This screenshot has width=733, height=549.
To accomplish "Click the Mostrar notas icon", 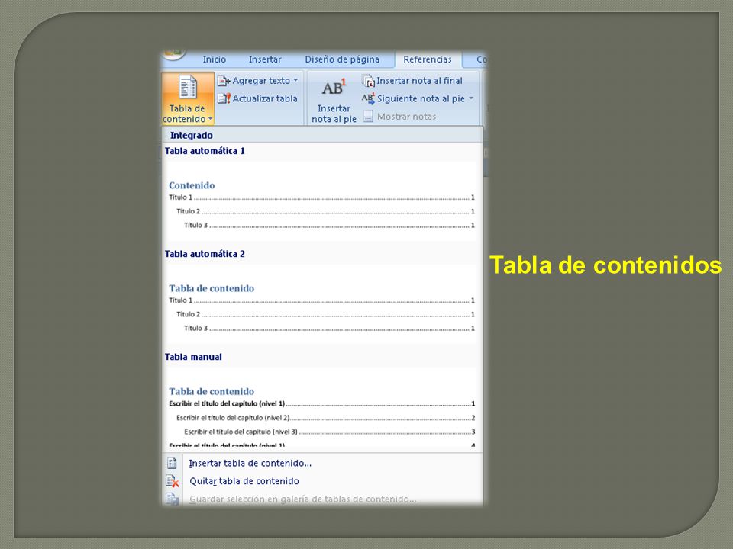I will coord(368,116).
